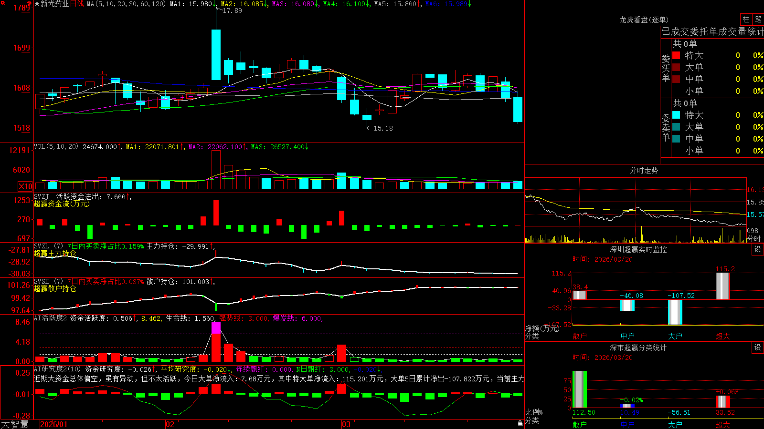Click the dark red 中单 buy-order swatch
This screenshot has height=429, width=764.
[676, 79]
